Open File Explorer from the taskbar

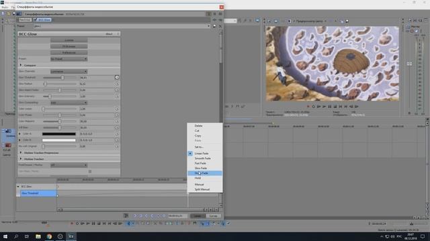38,236
